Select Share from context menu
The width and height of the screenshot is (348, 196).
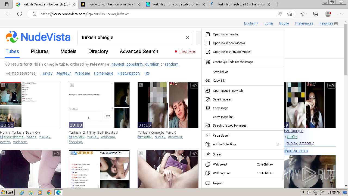[x=243, y=154]
